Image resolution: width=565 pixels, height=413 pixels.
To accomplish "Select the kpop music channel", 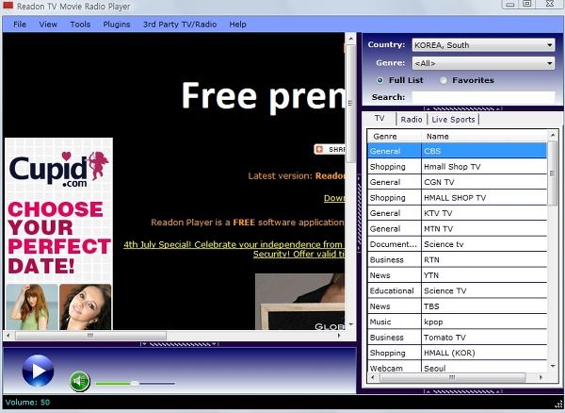I will (x=458, y=322).
